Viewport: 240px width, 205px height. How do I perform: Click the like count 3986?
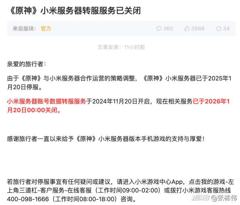pos(198,28)
